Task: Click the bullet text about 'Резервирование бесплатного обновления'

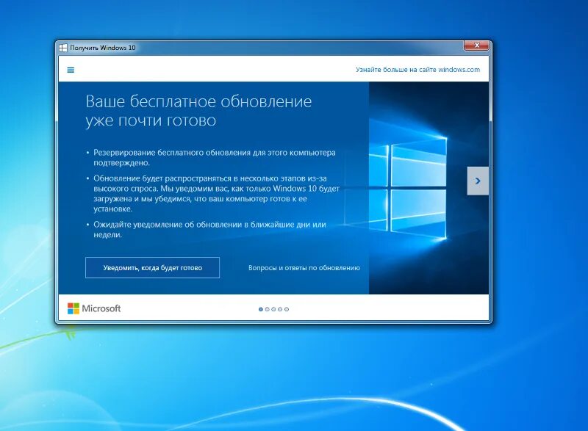Action: (215, 158)
